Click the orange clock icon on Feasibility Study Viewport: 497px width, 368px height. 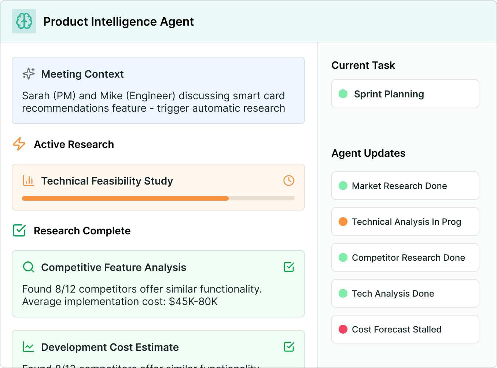pos(289,181)
